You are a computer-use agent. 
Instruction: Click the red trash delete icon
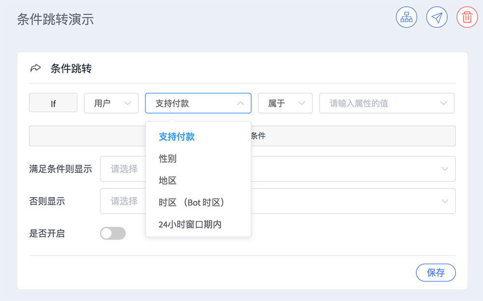(x=467, y=17)
